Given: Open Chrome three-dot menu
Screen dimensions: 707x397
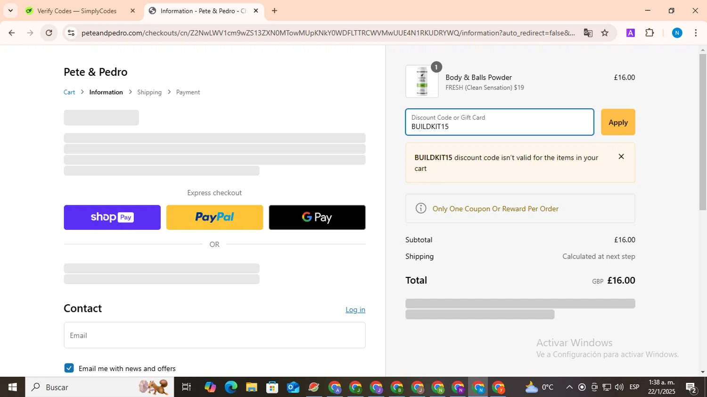Looking at the screenshot, I should (696, 32).
